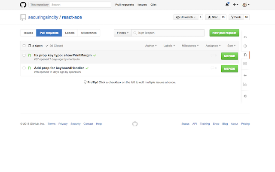Click the green check status of keyboardHandler PR
Viewport: 275px width, 172px height.
point(87,68)
